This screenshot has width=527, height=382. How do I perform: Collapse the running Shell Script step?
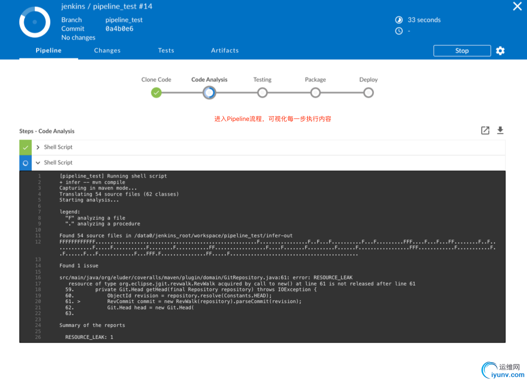coord(38,163)
